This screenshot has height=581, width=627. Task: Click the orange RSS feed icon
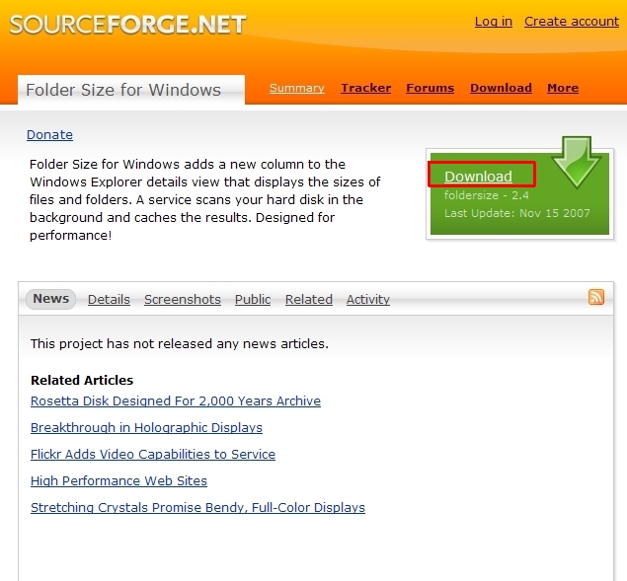coord(596,297)
